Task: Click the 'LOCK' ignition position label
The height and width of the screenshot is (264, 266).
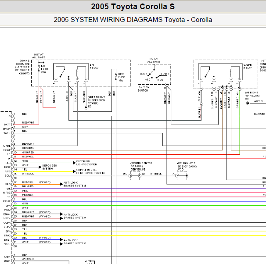Action: click(x=144, y=74)
